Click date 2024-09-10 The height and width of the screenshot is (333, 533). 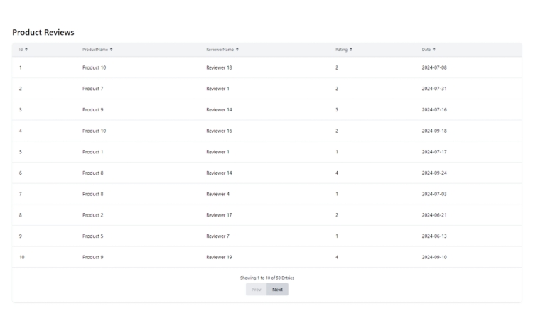pyautogui.click(x=434, y=257)
